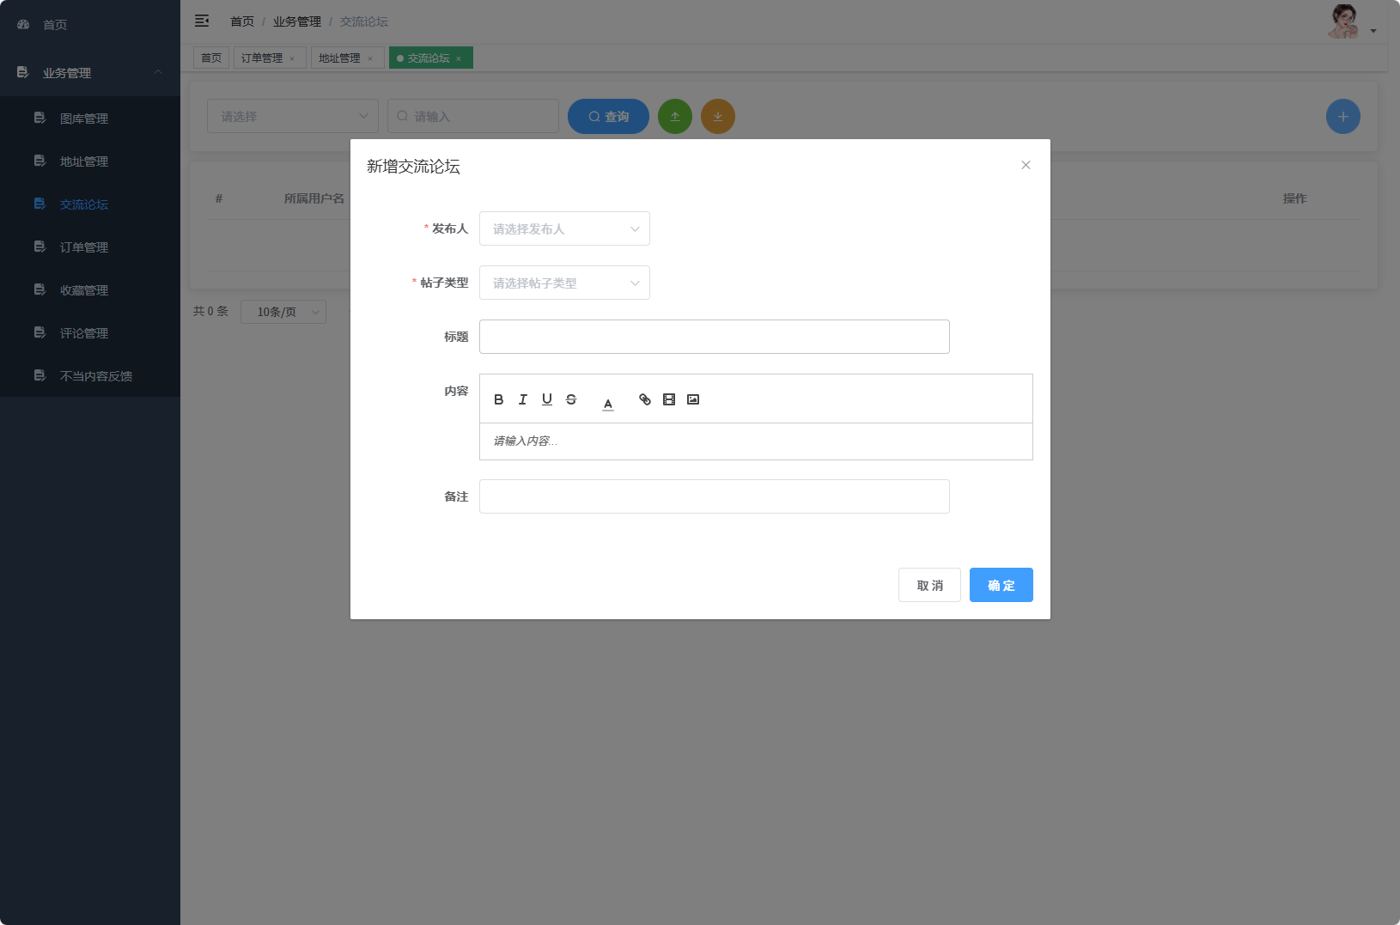Click the yellow download button

point(718,116)
